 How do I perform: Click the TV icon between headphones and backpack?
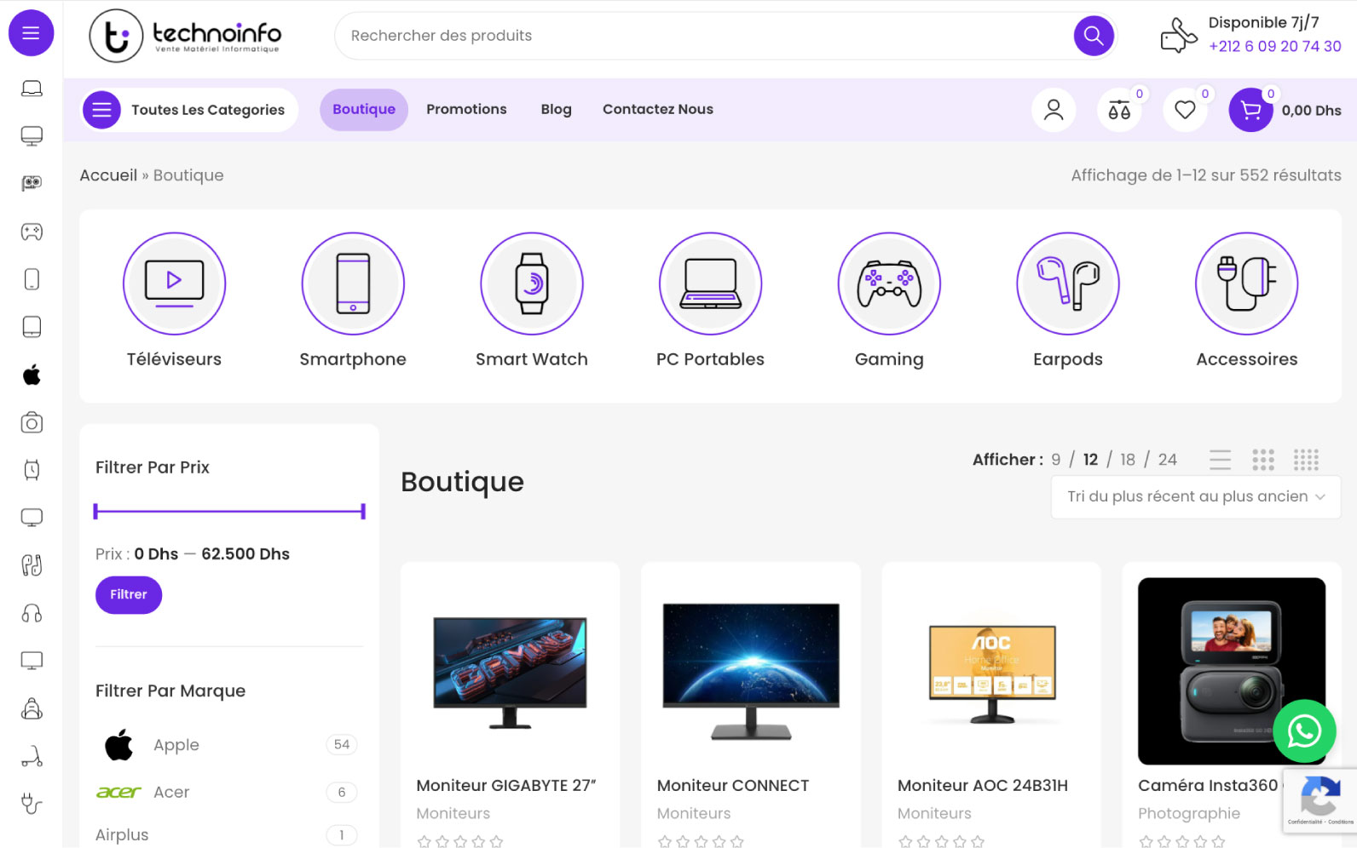pyautogui.click(x=32, y=661)
